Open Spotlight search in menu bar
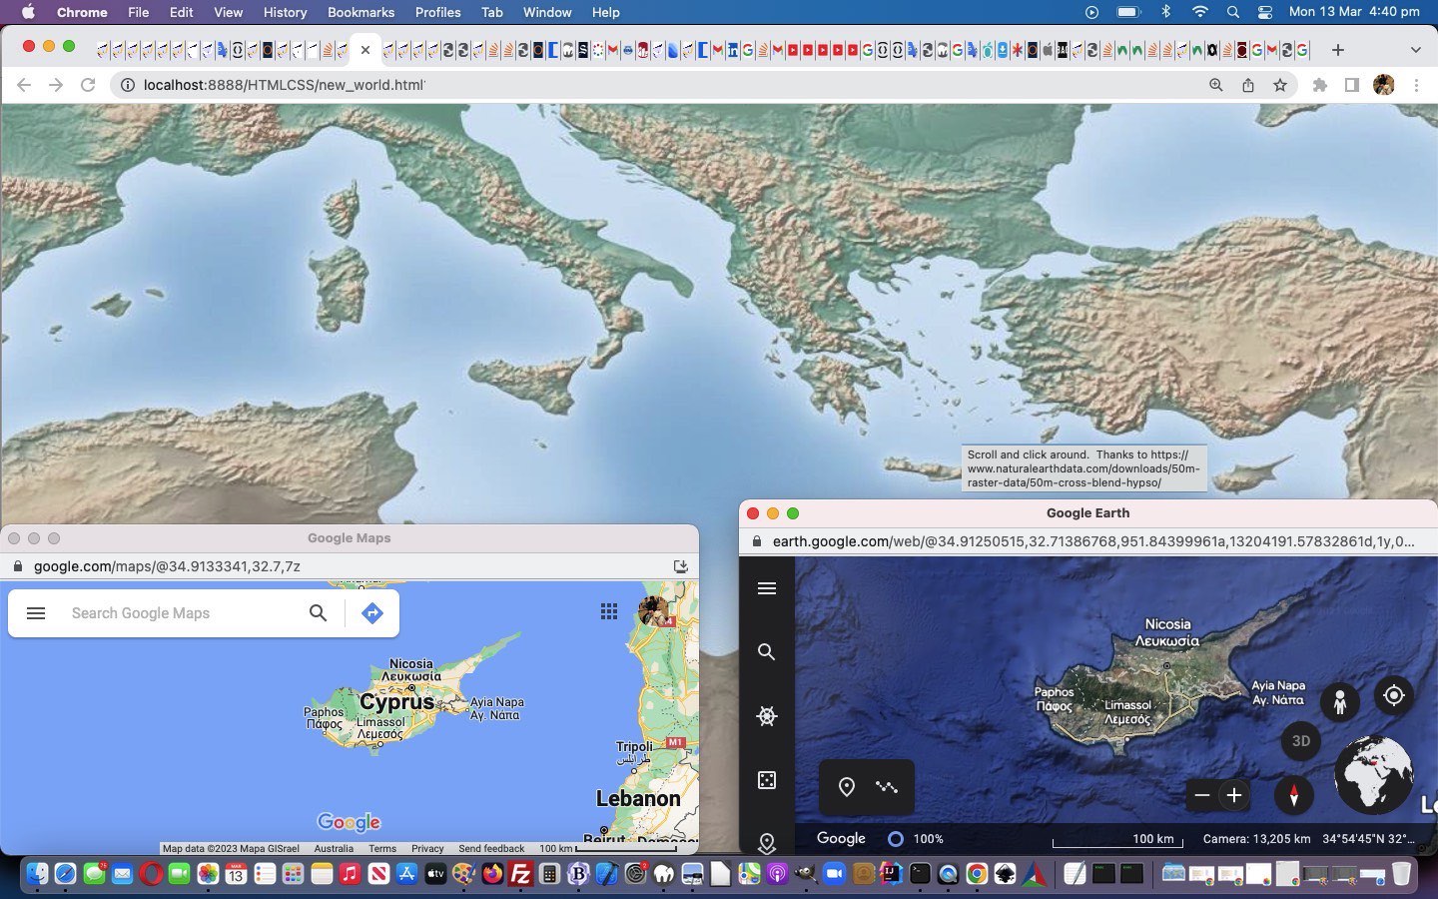 1233,12
